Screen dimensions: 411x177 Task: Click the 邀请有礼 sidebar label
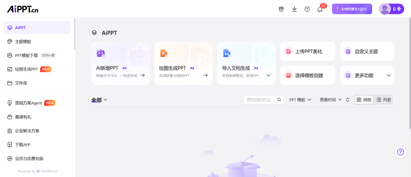click(x=23, y=117)
